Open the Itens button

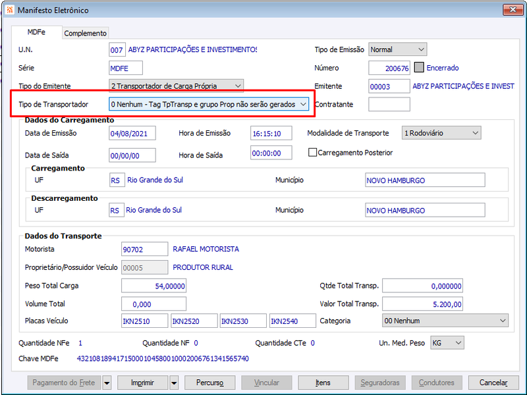[323, 382]
